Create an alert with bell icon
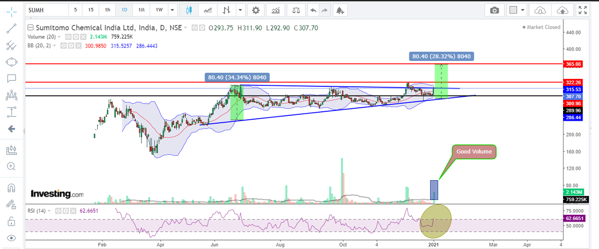599x249 pixels. pyautogui.click(x=340, y=10)
